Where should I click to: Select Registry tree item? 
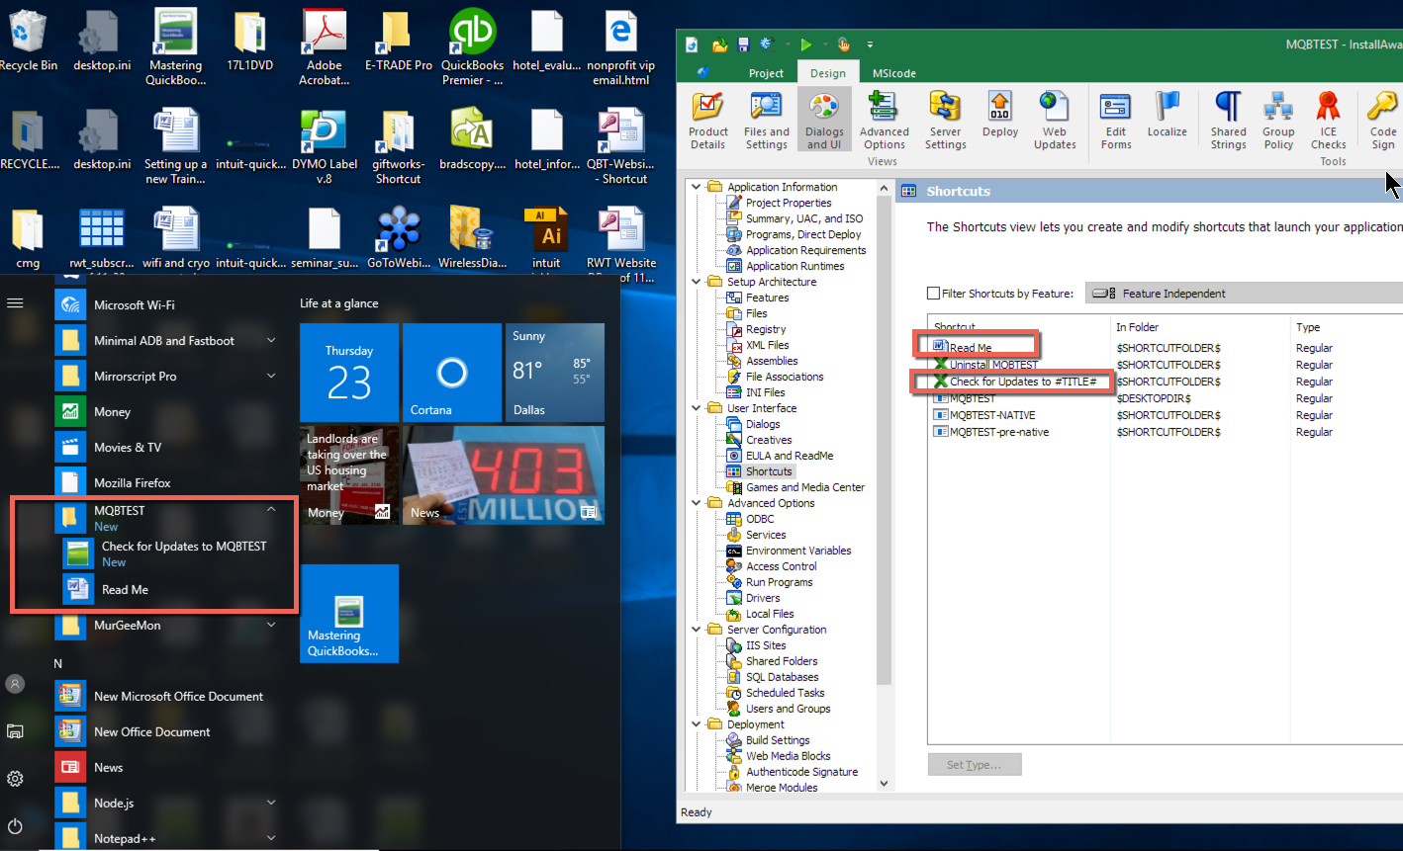(x=766, y=329)
